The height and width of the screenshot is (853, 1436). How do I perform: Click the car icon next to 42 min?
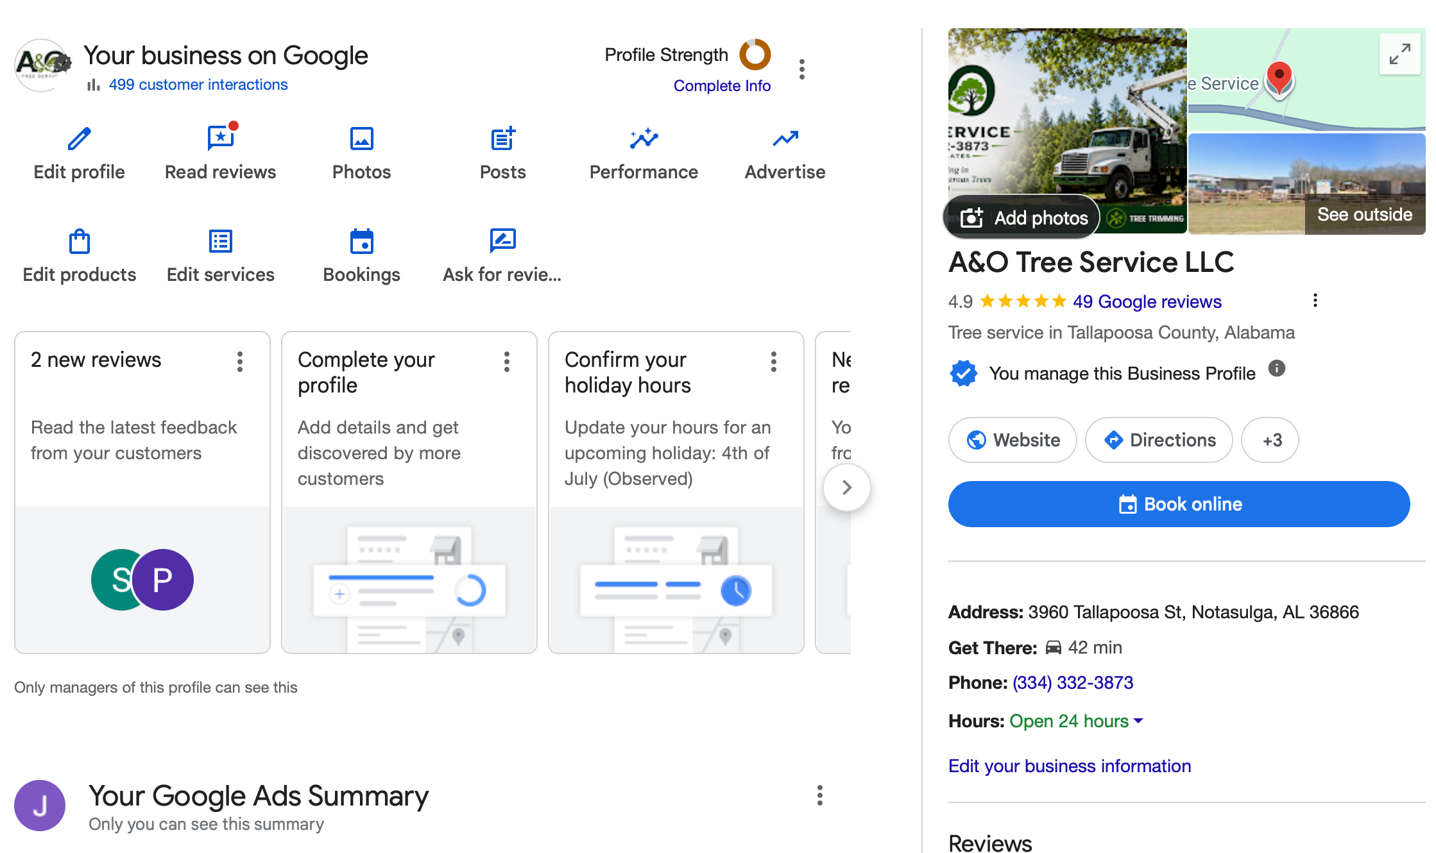click(x=1053, y=648)
